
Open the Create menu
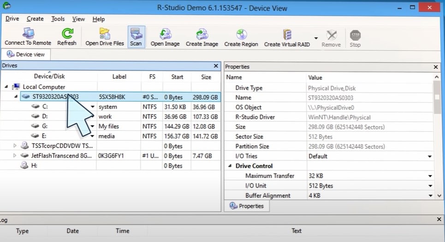coord(35,19)
